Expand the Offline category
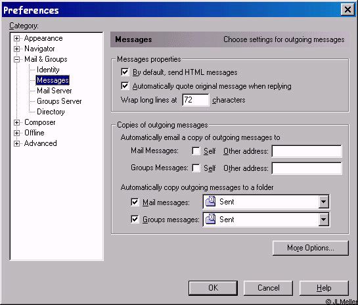Image resolution: width=358 pixels, height=305 pixels. pyautogui.click(x=16, y=133)
